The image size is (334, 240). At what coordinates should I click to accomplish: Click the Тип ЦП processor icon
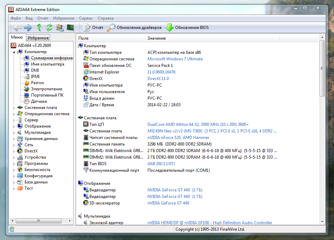(x=86, y=124)
